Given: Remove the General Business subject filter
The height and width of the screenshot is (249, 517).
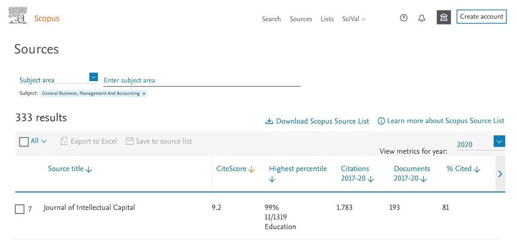Looking at the screenshot, I should (x=144, y=94).
